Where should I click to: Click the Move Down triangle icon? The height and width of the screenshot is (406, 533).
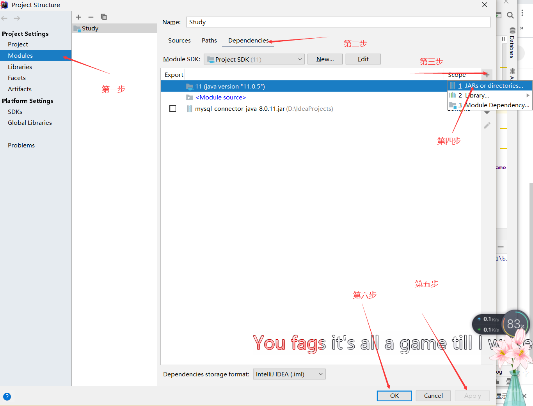point(487,113)
